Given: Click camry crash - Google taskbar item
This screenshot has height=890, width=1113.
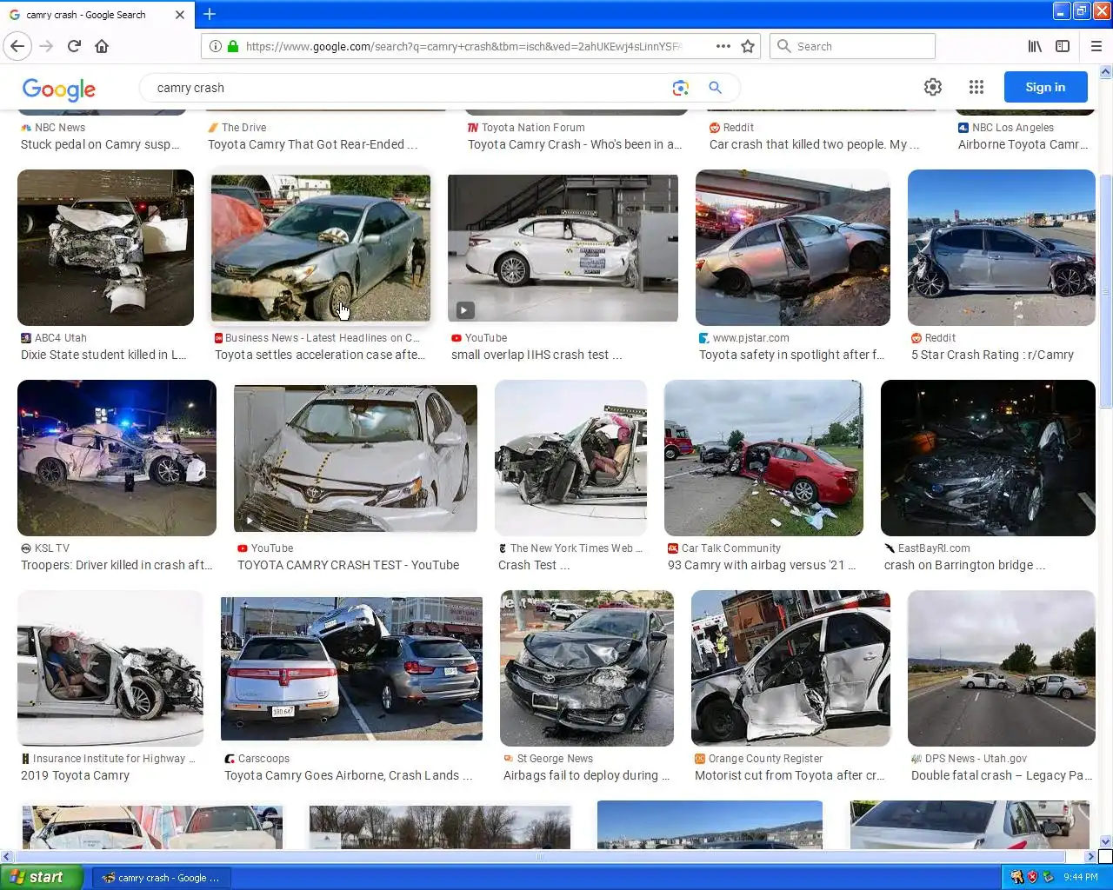Looking at the screenshot, I should (x=160, y=878).
